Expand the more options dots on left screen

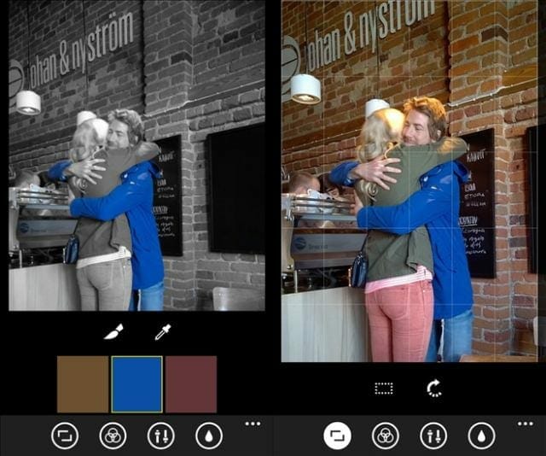point(253,424)
